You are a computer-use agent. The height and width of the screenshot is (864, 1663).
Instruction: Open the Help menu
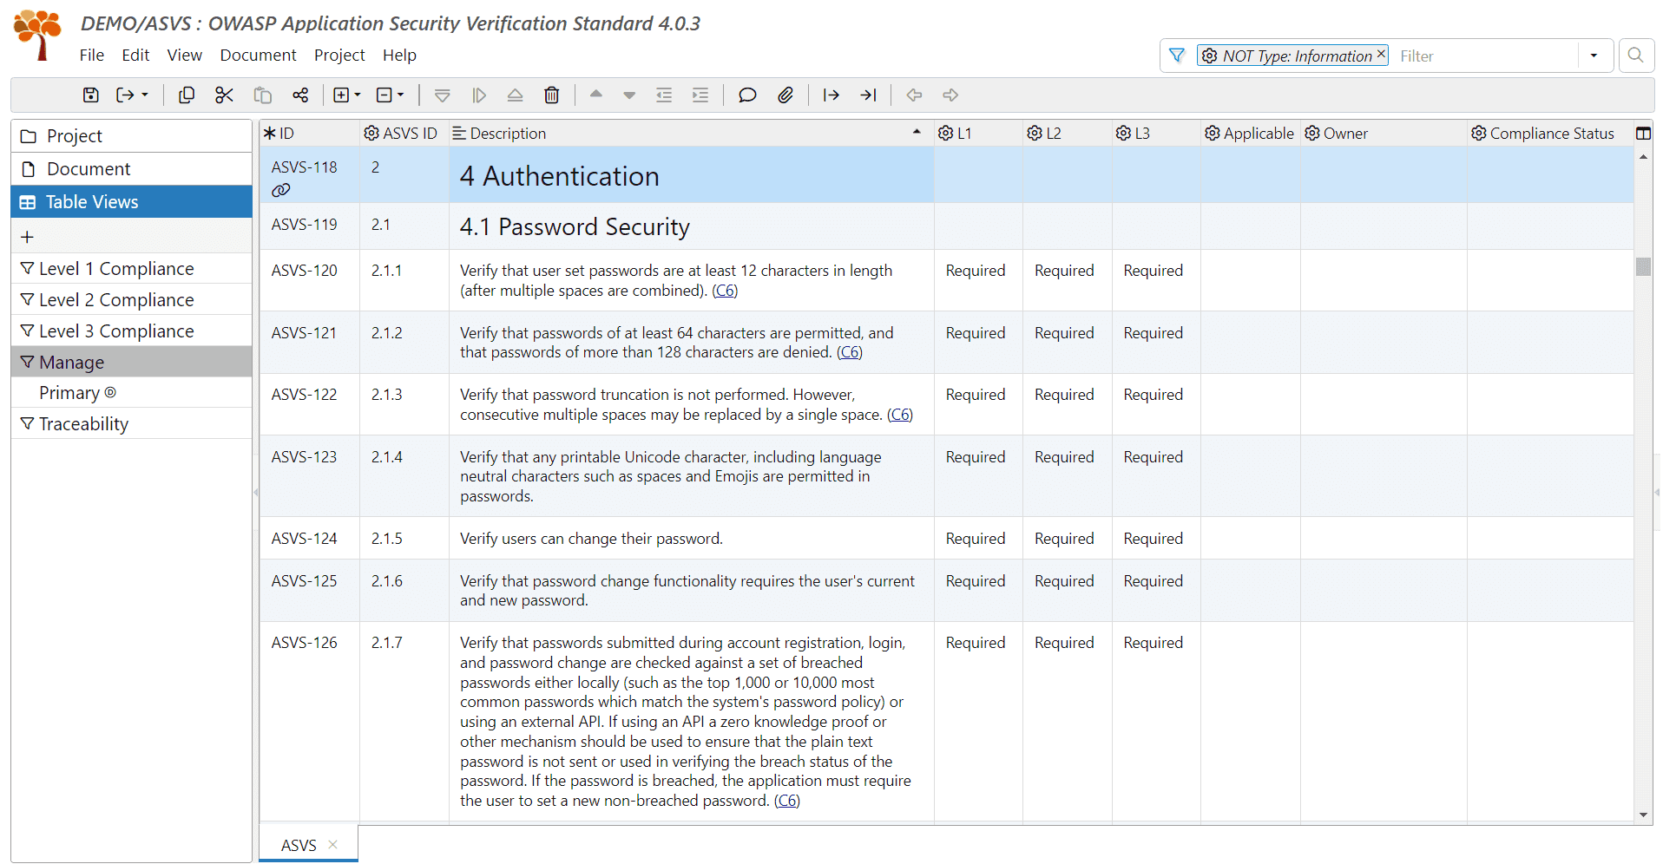click(399, 55)
